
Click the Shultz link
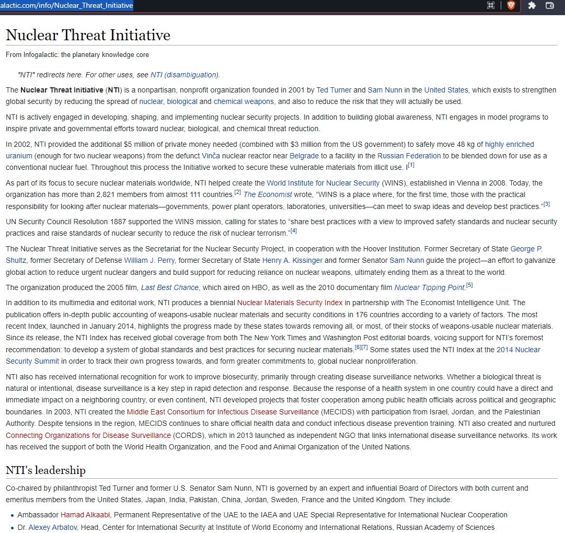pyautogui.click(x=16, y=260)
